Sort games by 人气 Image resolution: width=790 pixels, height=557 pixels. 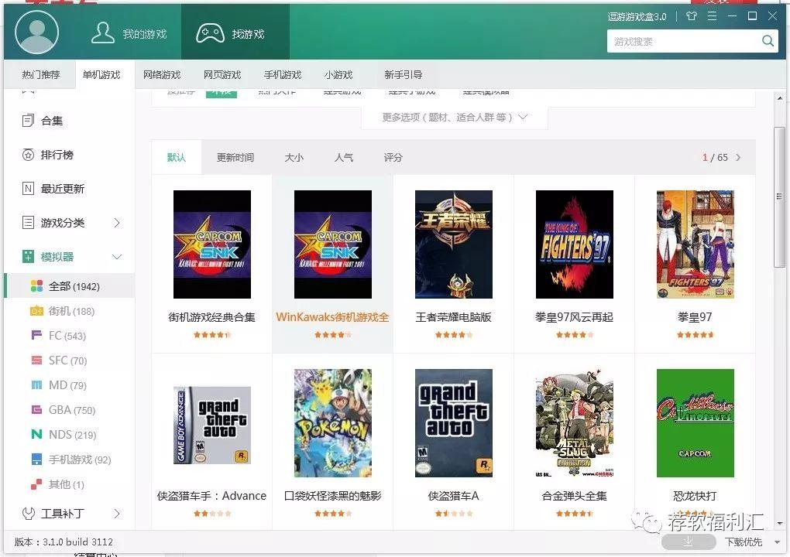(344, 158)
